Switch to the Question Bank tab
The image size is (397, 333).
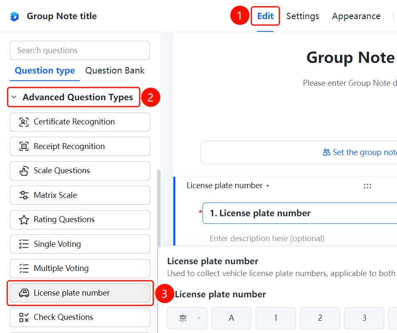pos(115,71)
